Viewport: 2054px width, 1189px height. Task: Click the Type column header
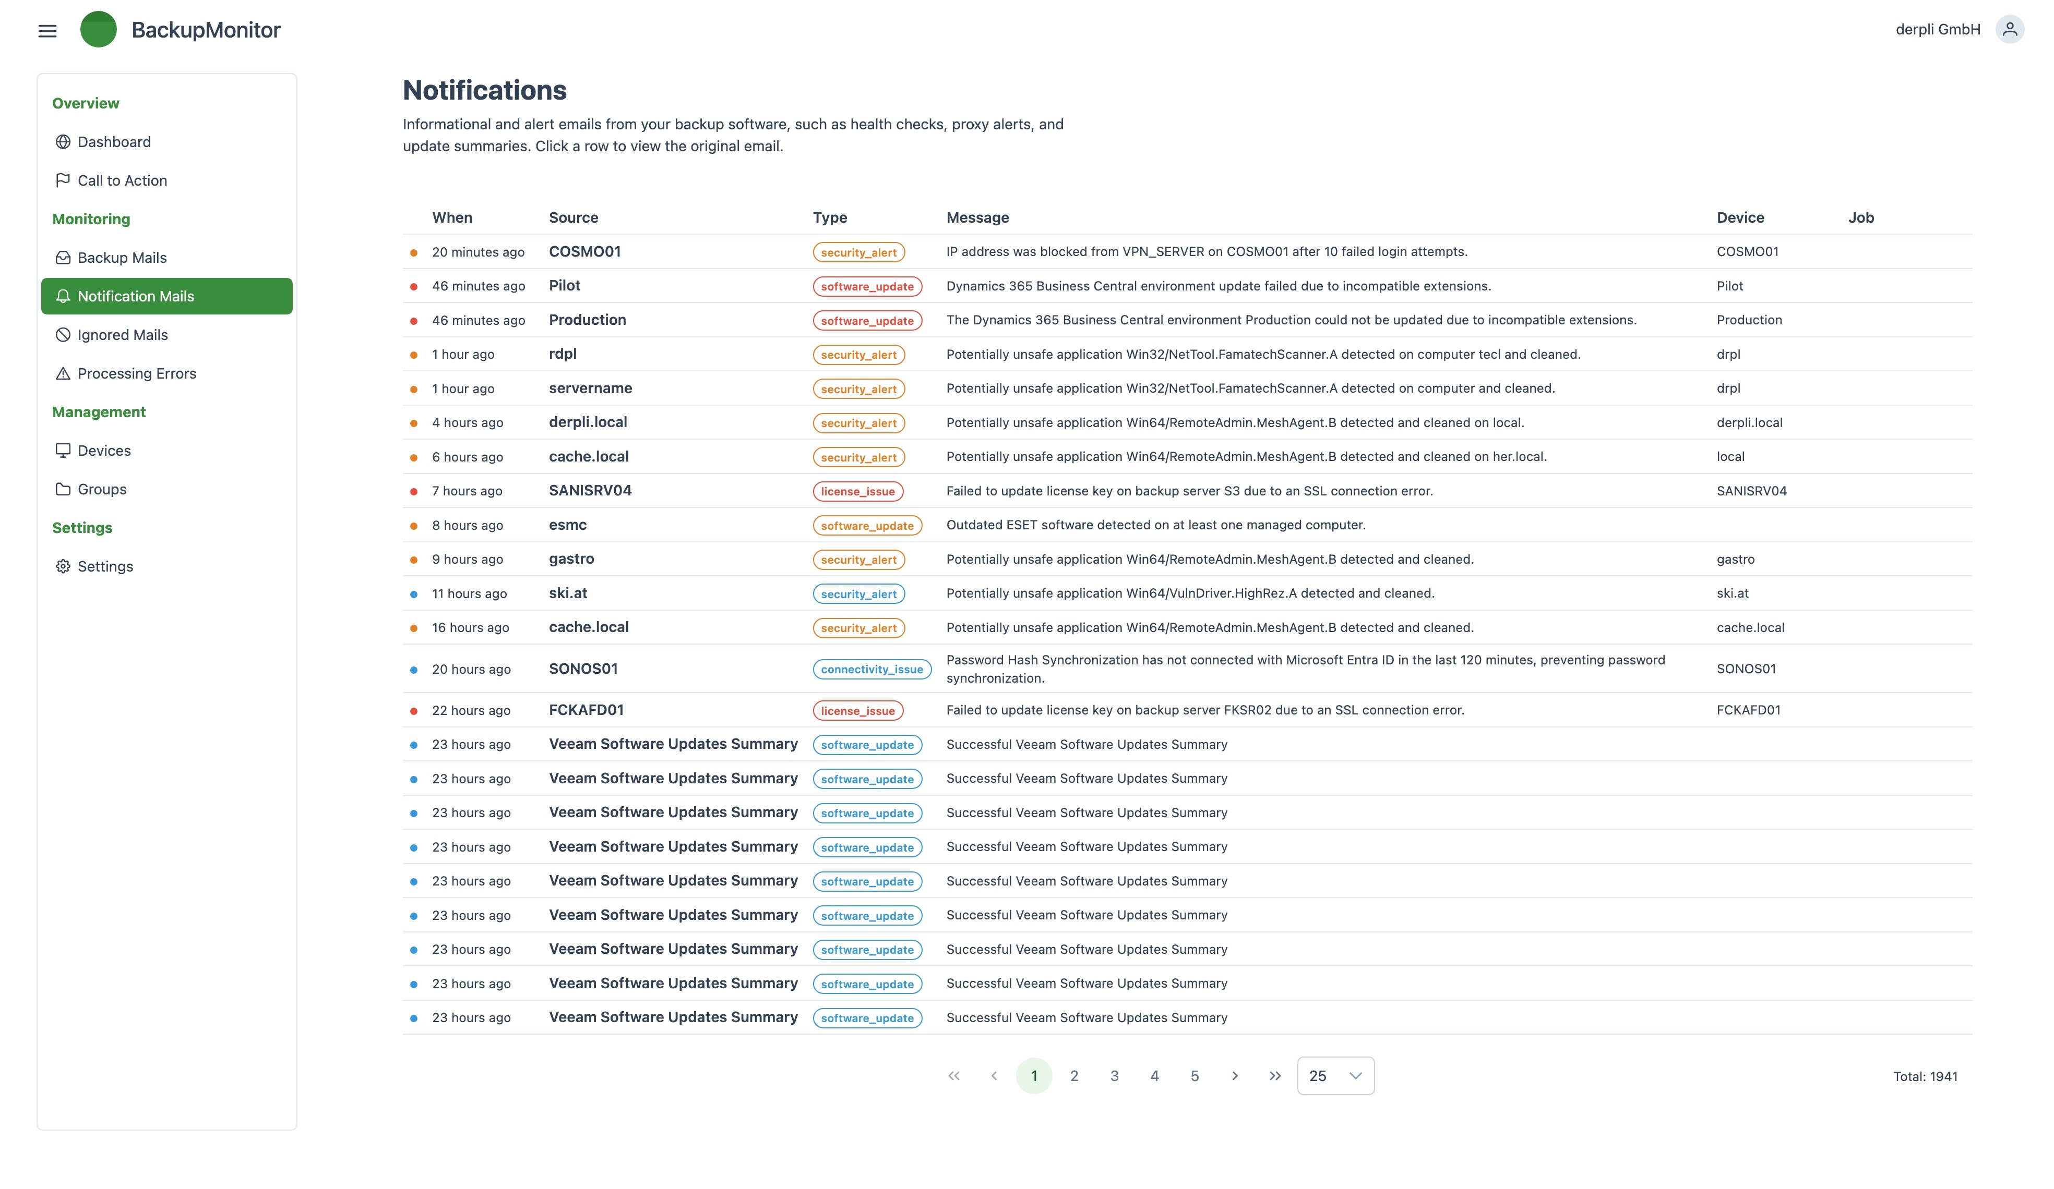[830, 217]
